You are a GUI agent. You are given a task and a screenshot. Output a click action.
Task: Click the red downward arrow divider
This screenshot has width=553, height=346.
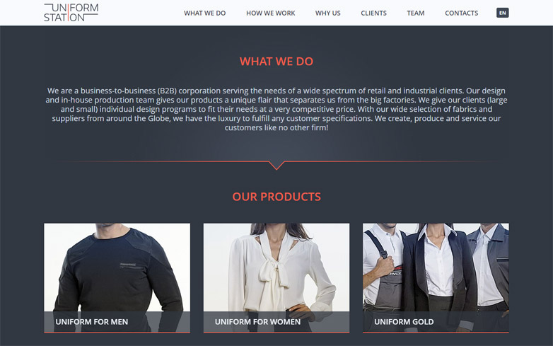[x=276, y=165]
